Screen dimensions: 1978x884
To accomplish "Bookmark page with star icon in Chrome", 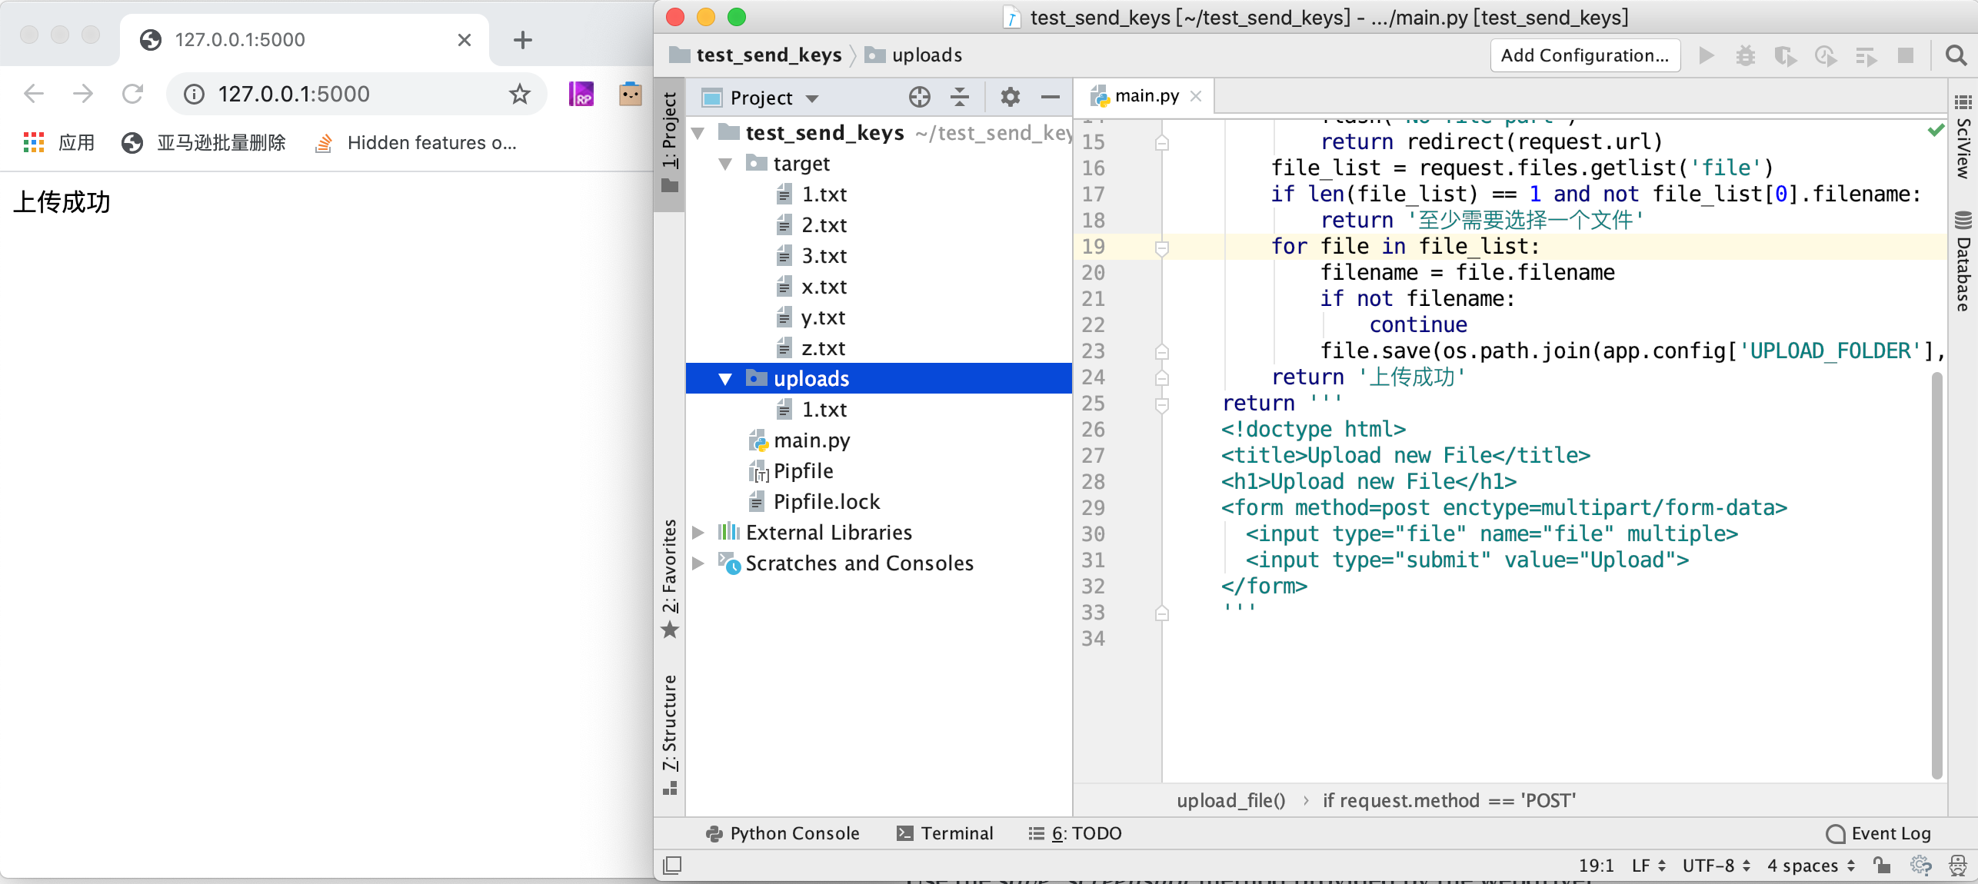I will (520, 94).
